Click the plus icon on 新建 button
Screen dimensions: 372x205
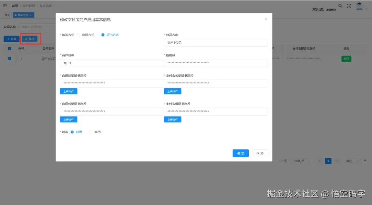8,39
